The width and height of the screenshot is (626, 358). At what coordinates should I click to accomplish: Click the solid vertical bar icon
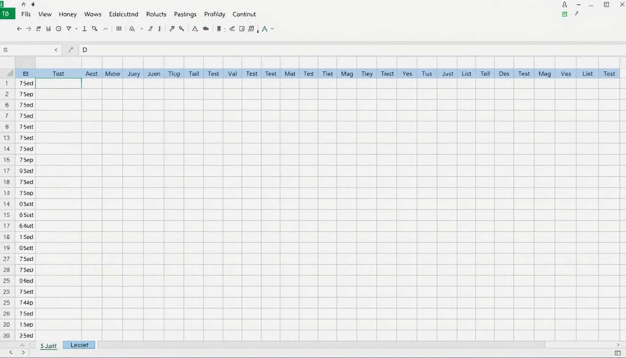218,29
